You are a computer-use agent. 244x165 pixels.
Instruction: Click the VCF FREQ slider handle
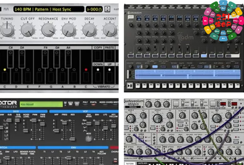click(64, 123)
